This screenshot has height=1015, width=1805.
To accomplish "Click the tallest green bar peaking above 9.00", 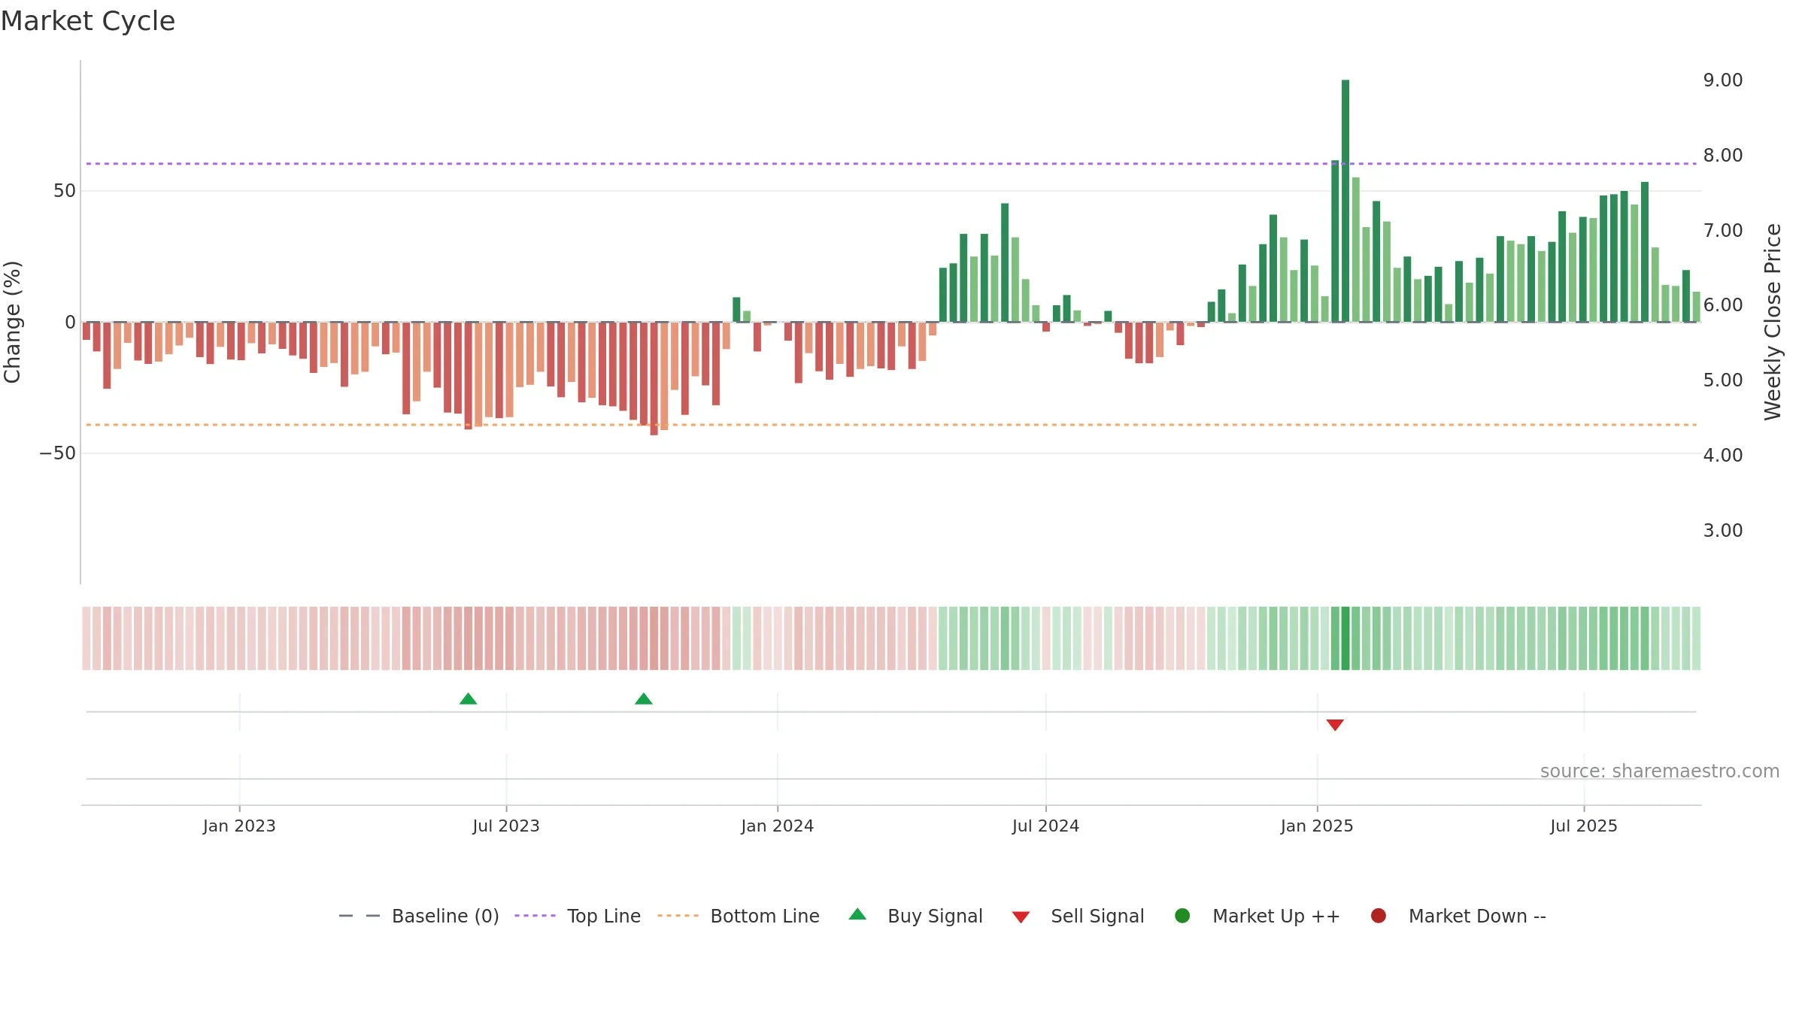I will (1345, 201).
